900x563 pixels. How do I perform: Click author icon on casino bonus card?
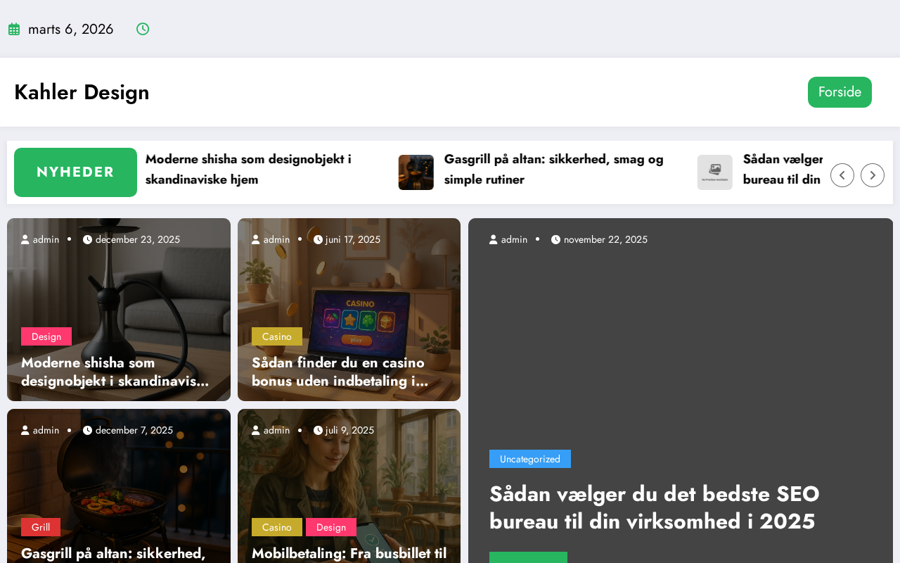pos(256,239)
